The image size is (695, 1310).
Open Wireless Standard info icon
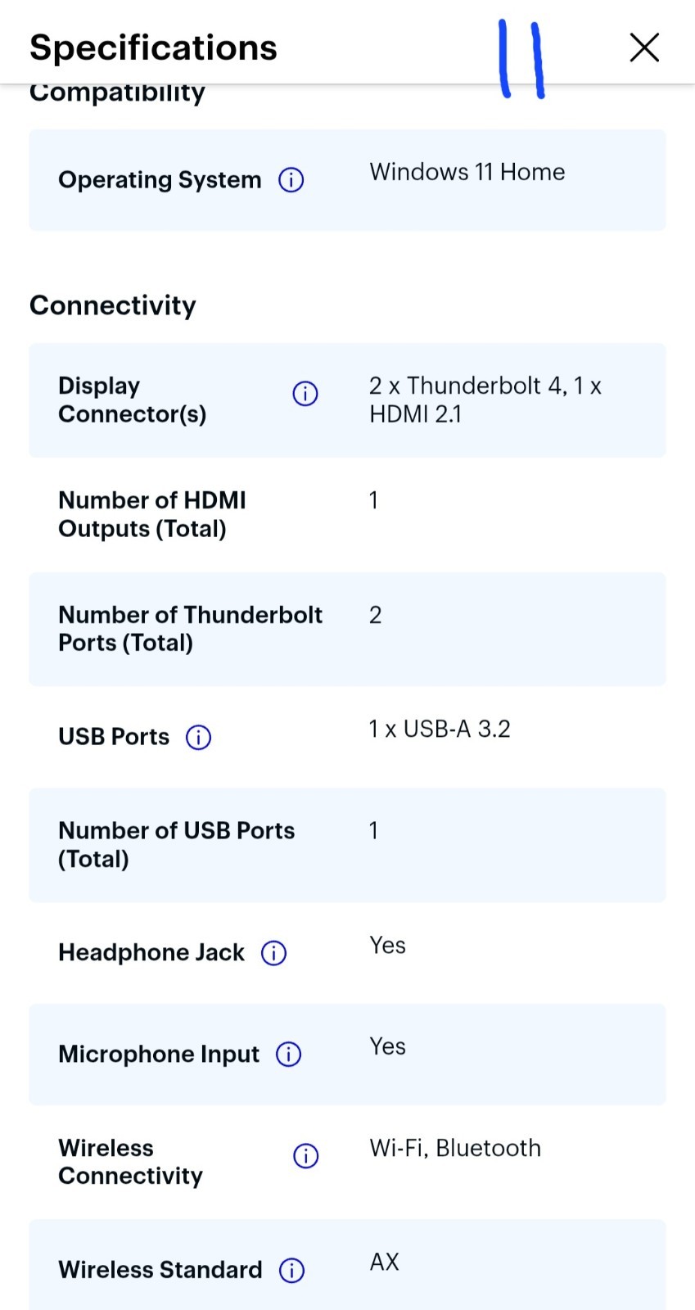tap(292, 1270)
